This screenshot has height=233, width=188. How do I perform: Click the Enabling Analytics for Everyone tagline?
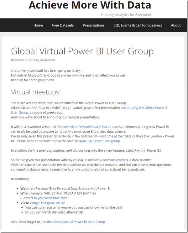point(126,15)
